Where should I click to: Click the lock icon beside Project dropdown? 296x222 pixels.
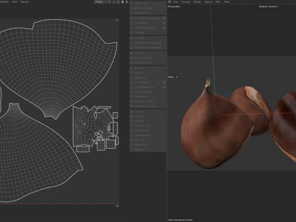click(x=118, y=2)
